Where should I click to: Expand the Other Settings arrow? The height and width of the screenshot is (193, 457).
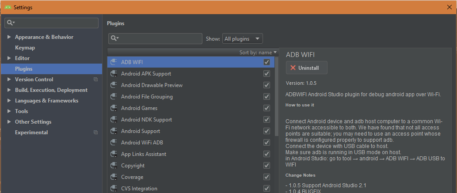click(x=9, y=122)
